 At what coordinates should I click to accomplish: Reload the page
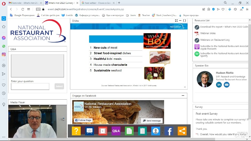23,9
